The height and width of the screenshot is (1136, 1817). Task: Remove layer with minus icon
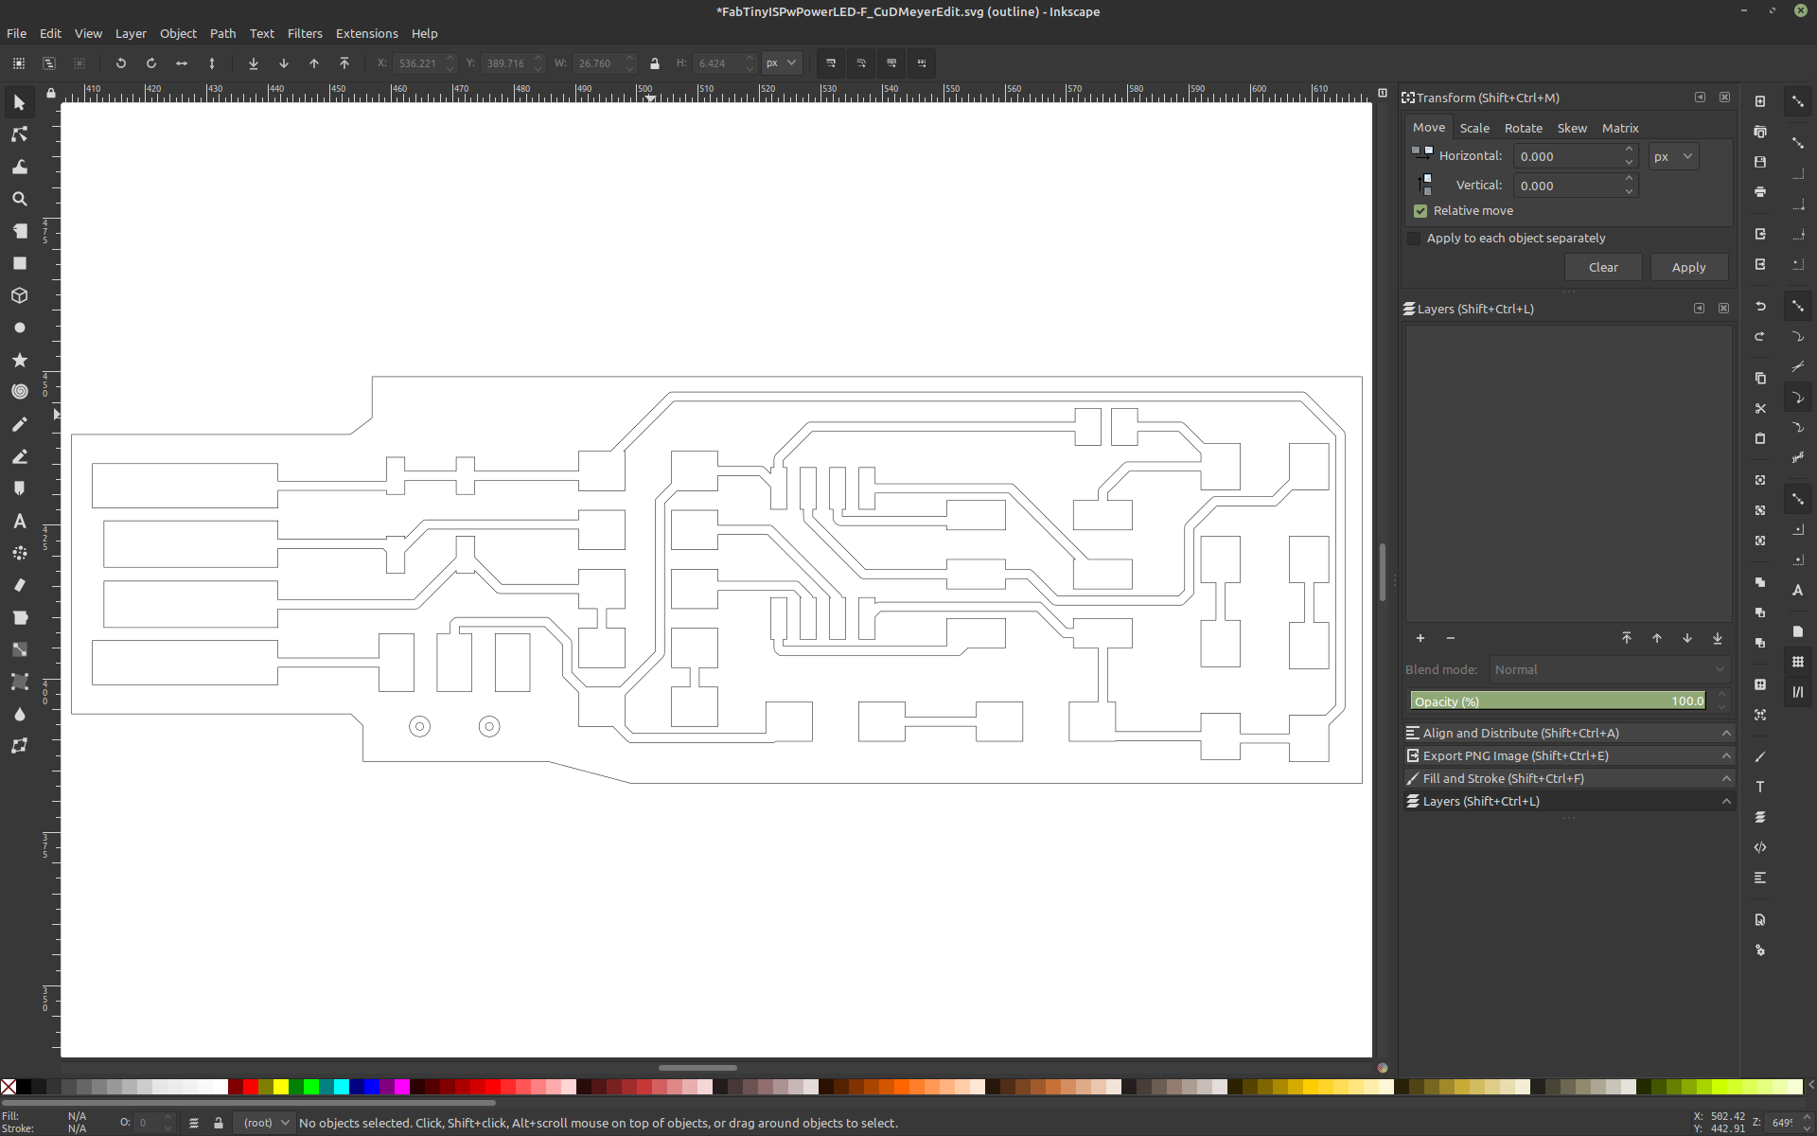[1450, 638]
